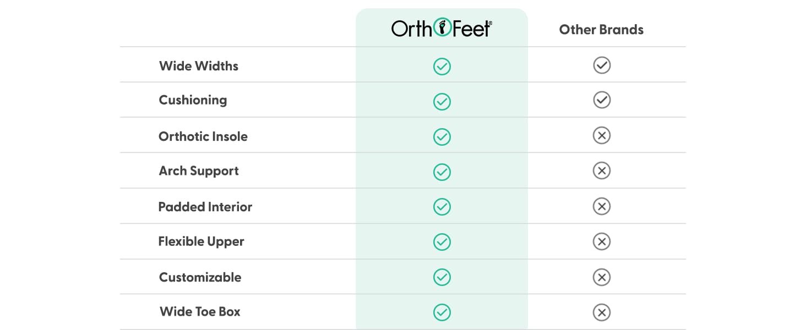The width and height of the screenshot is (806, 330).
Task: Click OrthoFeet's green check for Cushioning
Action: click(442, 102)
